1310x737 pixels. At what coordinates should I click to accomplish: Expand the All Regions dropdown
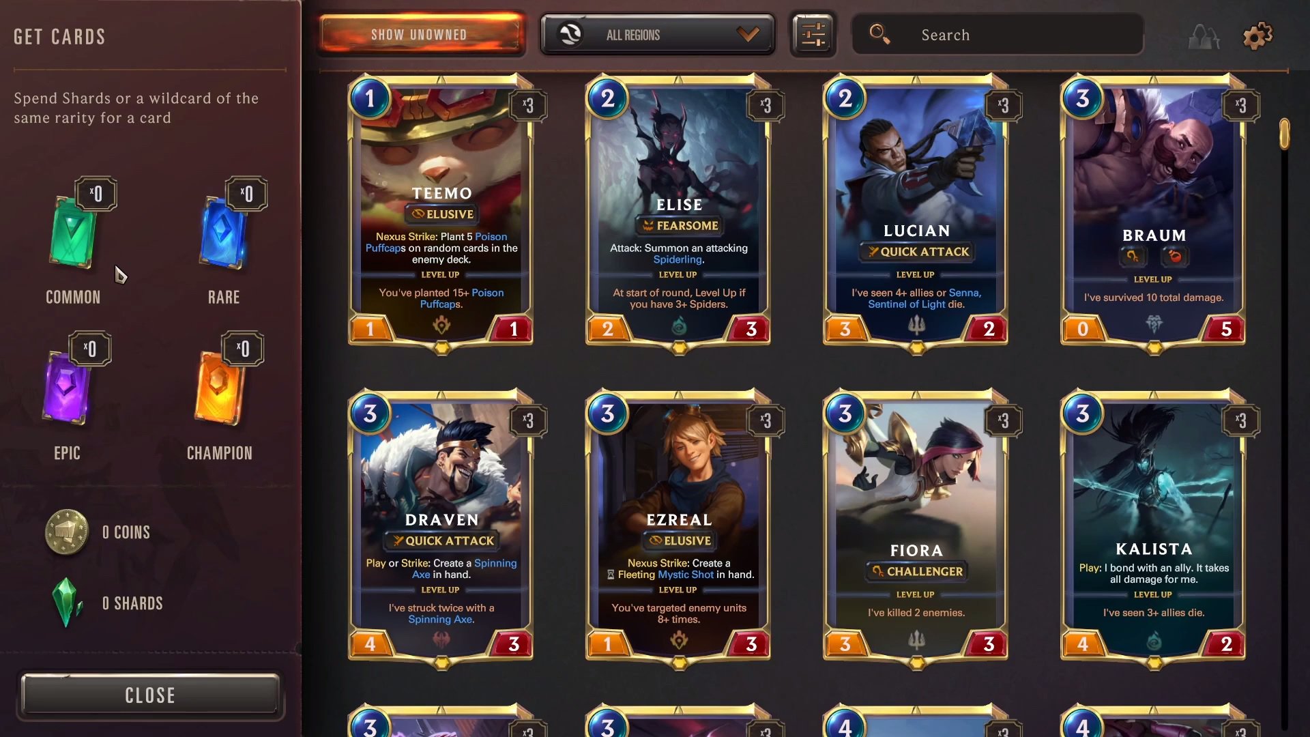click(x=658, y=34)
